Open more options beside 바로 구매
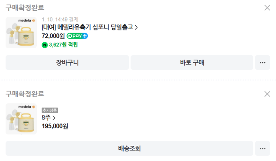The width and height of the screenshot is (276, 161). pos(263,63)
